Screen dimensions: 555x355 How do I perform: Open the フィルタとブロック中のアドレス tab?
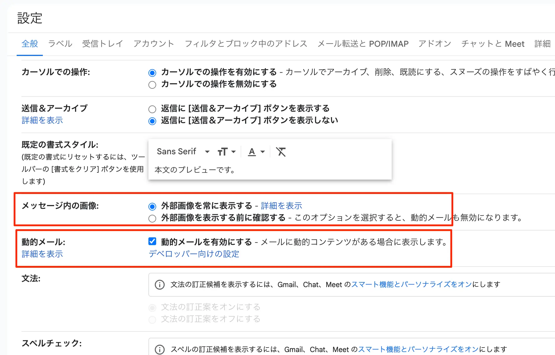coord(246,44)
